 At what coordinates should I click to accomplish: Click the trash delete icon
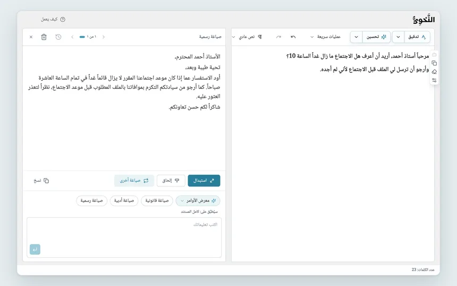click(x=44, y=37)
